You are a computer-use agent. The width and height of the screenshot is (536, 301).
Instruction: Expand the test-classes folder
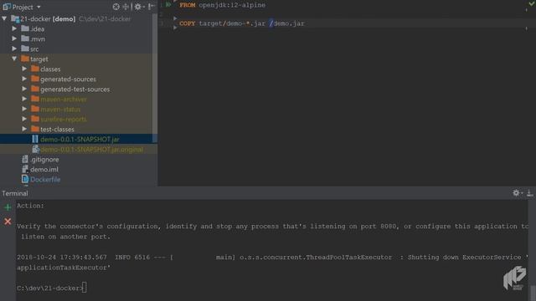(24, 129)
